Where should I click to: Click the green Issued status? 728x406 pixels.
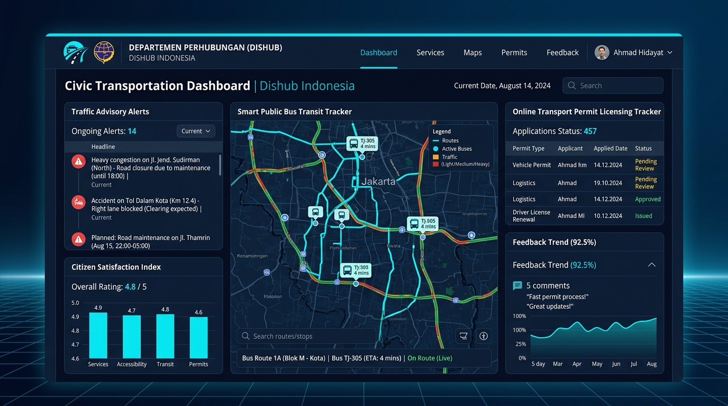[x=643, y=216]
